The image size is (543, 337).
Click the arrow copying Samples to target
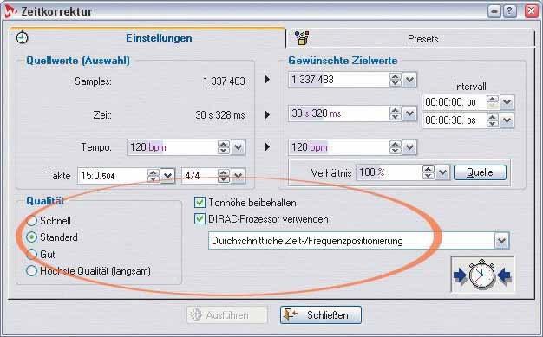point(267,79)
